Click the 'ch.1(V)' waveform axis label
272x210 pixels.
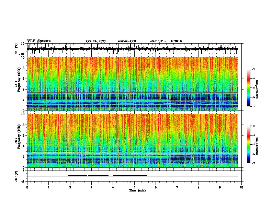pos(16,49)
